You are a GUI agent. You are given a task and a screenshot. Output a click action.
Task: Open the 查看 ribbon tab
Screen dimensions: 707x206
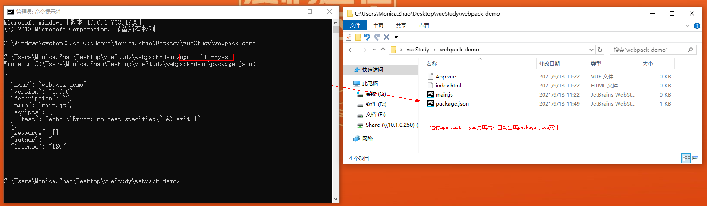(424, 26)
